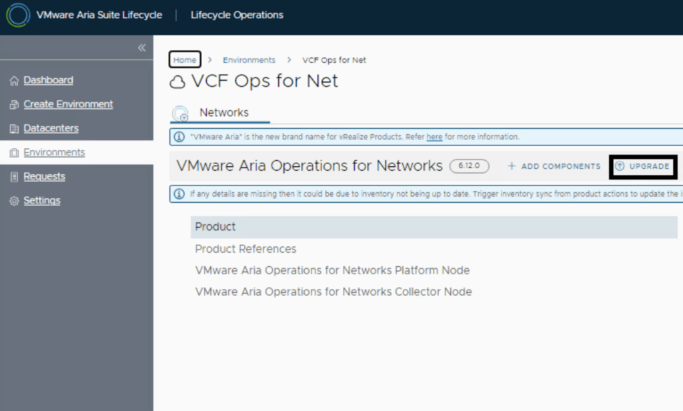Click the Add Components button

(x=554, y=166)
